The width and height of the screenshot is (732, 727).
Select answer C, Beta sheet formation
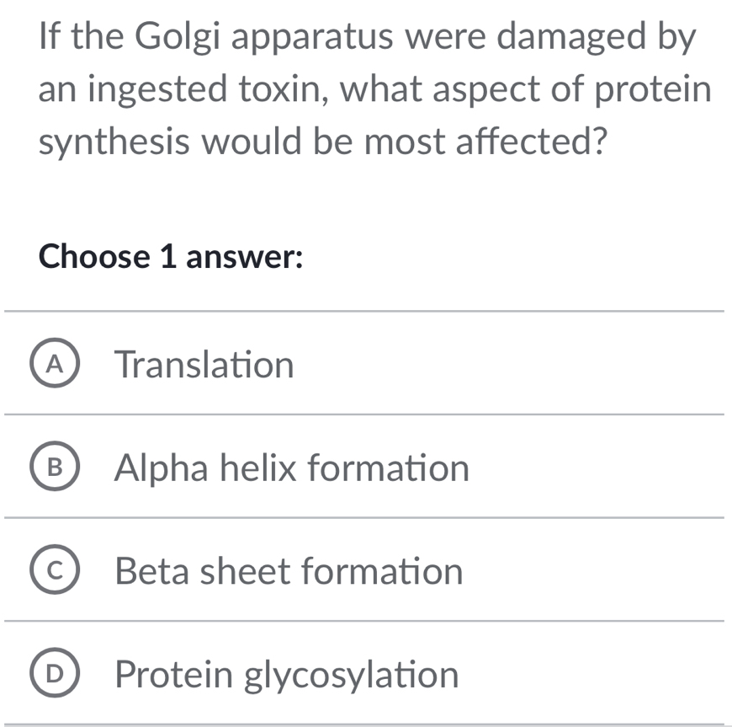click(x=288, y=571)
